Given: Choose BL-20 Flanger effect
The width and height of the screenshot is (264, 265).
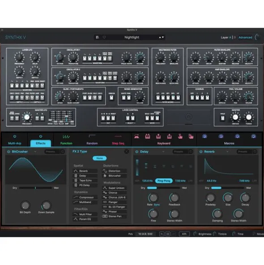Looking at the screenshot, I should 115,207.
